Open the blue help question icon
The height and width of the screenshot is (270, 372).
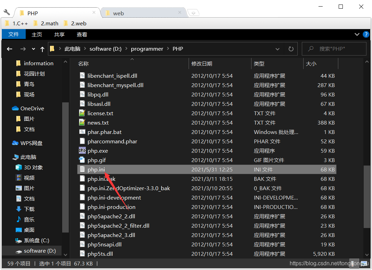coord(366,34)
